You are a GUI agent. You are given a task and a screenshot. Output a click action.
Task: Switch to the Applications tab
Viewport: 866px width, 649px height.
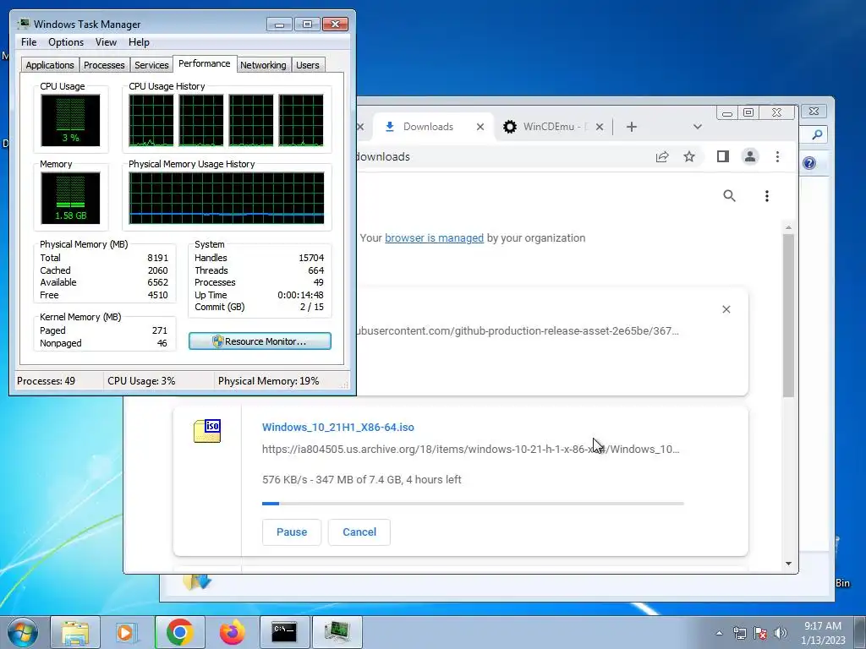pyautogui.click(x=50, y=65)
